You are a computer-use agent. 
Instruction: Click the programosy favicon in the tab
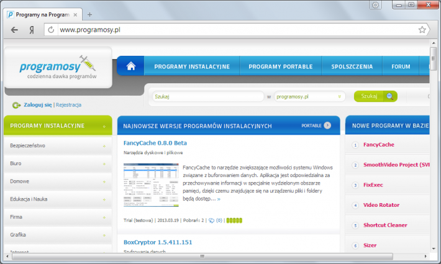tap(11, 15)
